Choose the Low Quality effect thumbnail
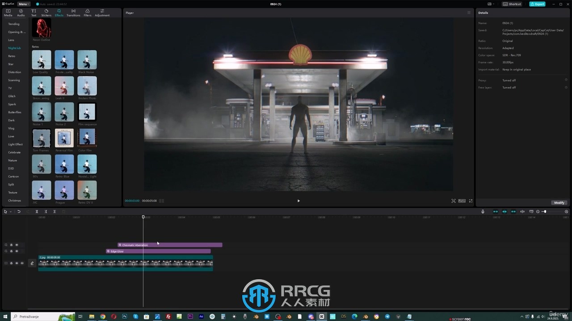The height and width of the screenshot is (321, 572). (x=42, y=59)
